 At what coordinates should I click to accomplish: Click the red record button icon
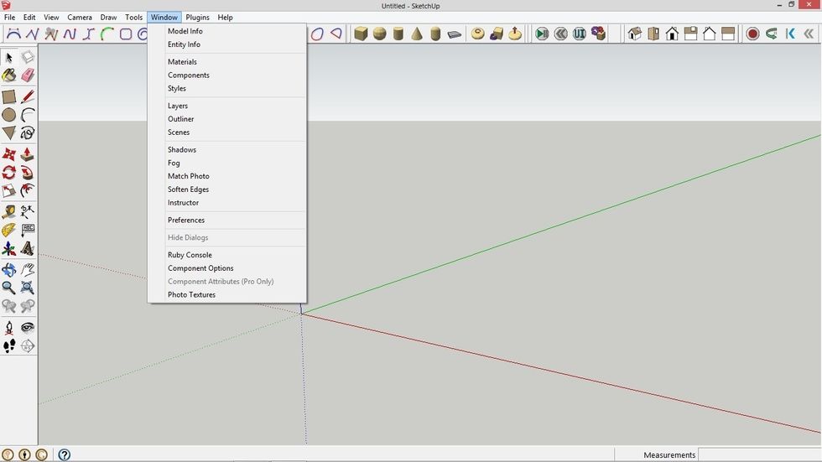pos(752,34)
